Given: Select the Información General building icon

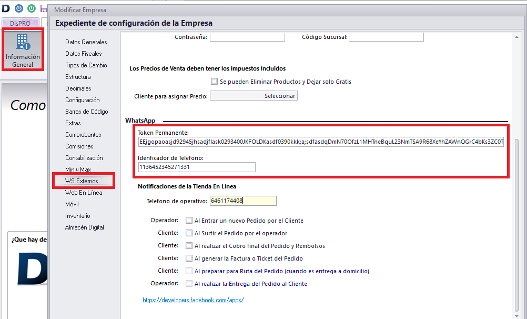Looking at the screenshot, I should pos(22,49).
